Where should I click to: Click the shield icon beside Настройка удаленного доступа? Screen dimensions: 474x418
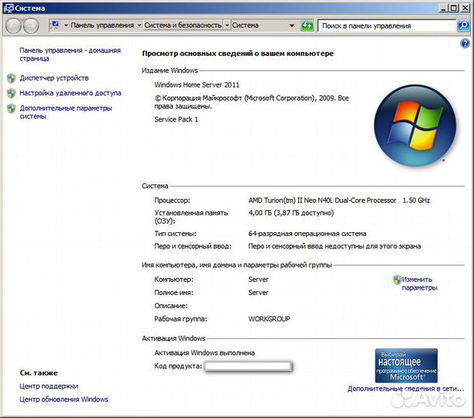(x=11, y=94)
